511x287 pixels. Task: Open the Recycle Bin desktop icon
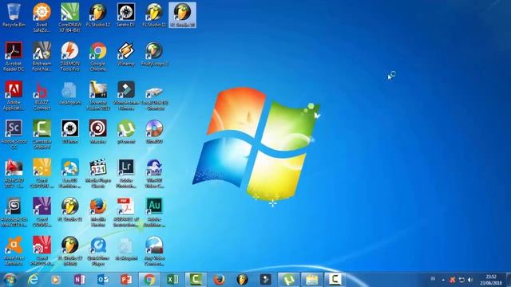click(x=14, y=15)
